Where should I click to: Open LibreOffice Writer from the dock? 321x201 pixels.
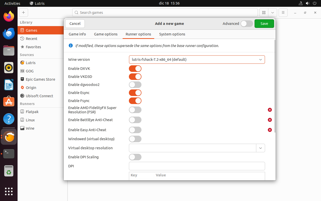tap(9, 85)
